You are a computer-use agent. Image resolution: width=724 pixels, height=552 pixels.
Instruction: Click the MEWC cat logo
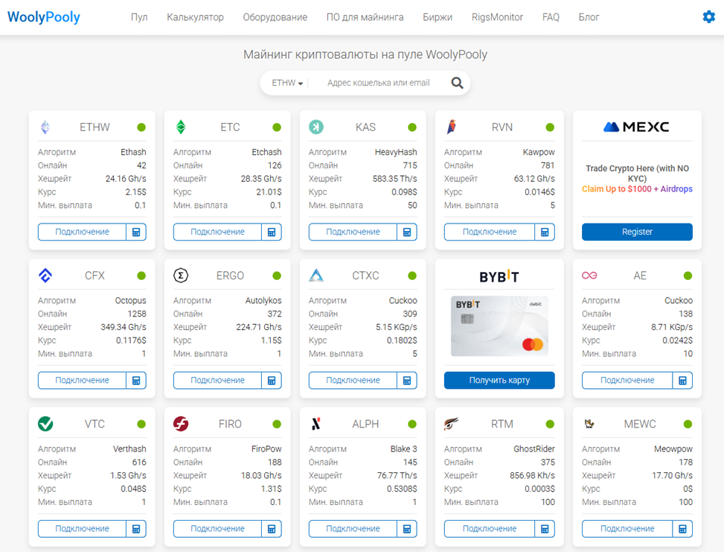(589, 423)
